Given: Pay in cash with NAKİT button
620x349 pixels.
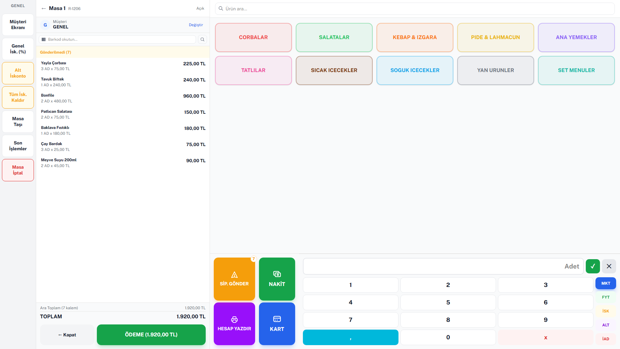Looking at the screenshot, I should click(x=277, y=279).
